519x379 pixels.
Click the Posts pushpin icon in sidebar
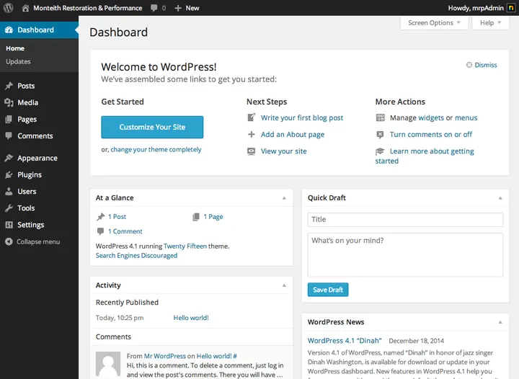pyautogui.click(x=9, y=86)
